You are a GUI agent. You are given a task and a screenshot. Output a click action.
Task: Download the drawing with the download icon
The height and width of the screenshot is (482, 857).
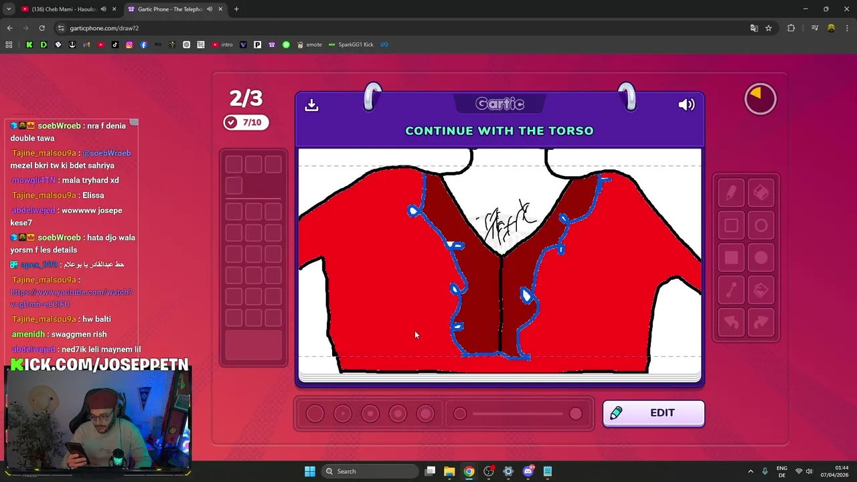(x=311, y=104)
